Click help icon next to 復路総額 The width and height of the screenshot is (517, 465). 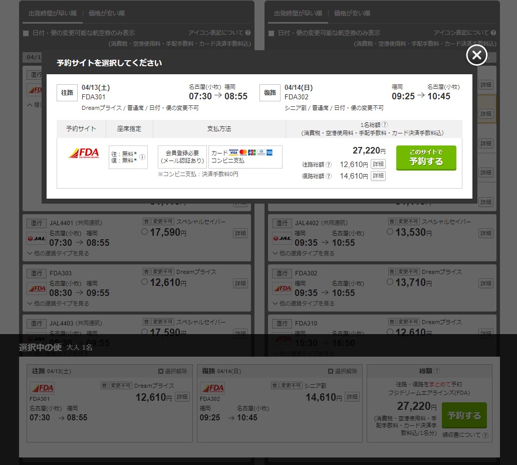pos(329,176)
